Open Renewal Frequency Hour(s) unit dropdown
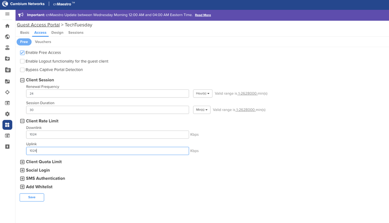Screen dimensions: 389x223 (203, 94)
